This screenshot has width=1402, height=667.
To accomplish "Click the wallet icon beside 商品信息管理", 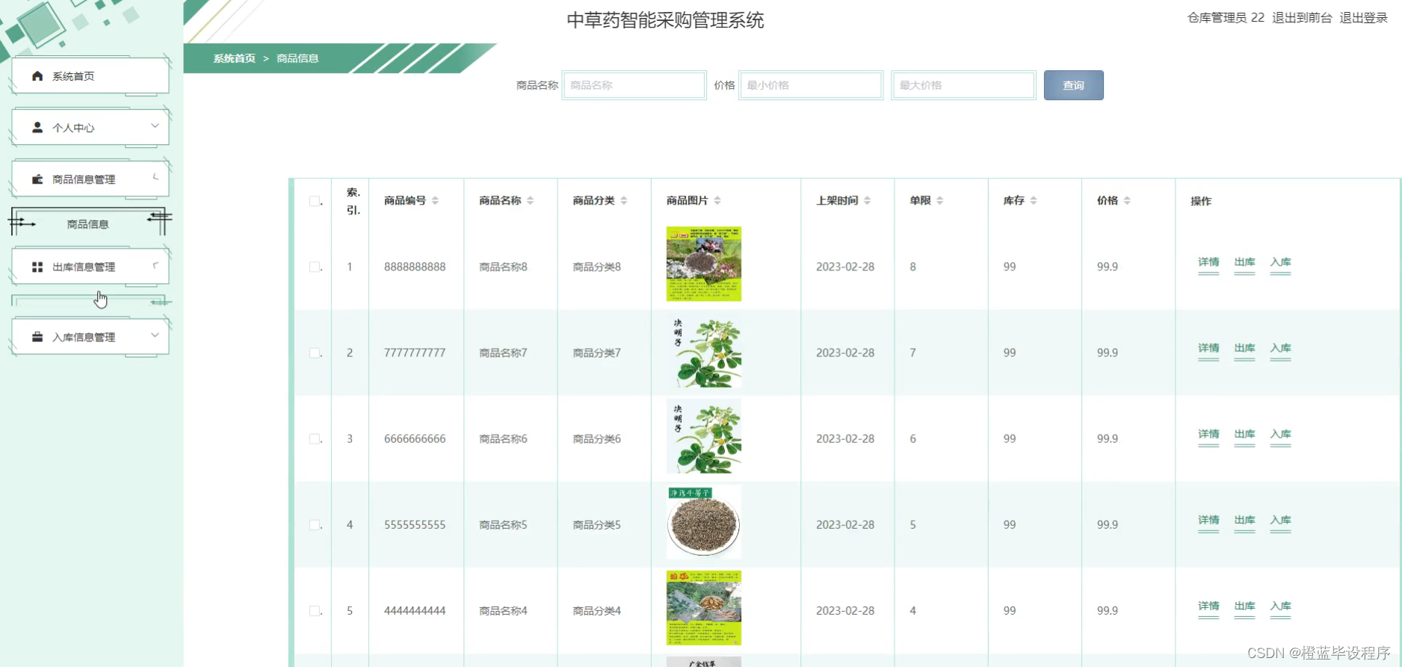I will coord(37,179).
